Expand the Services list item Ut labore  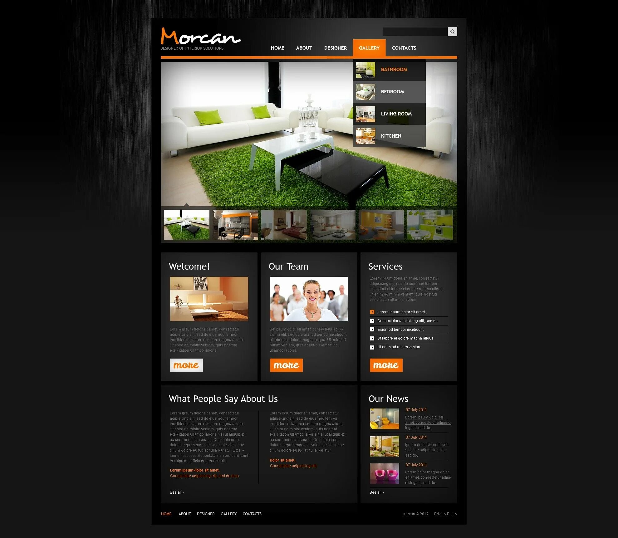pos(371,338)
